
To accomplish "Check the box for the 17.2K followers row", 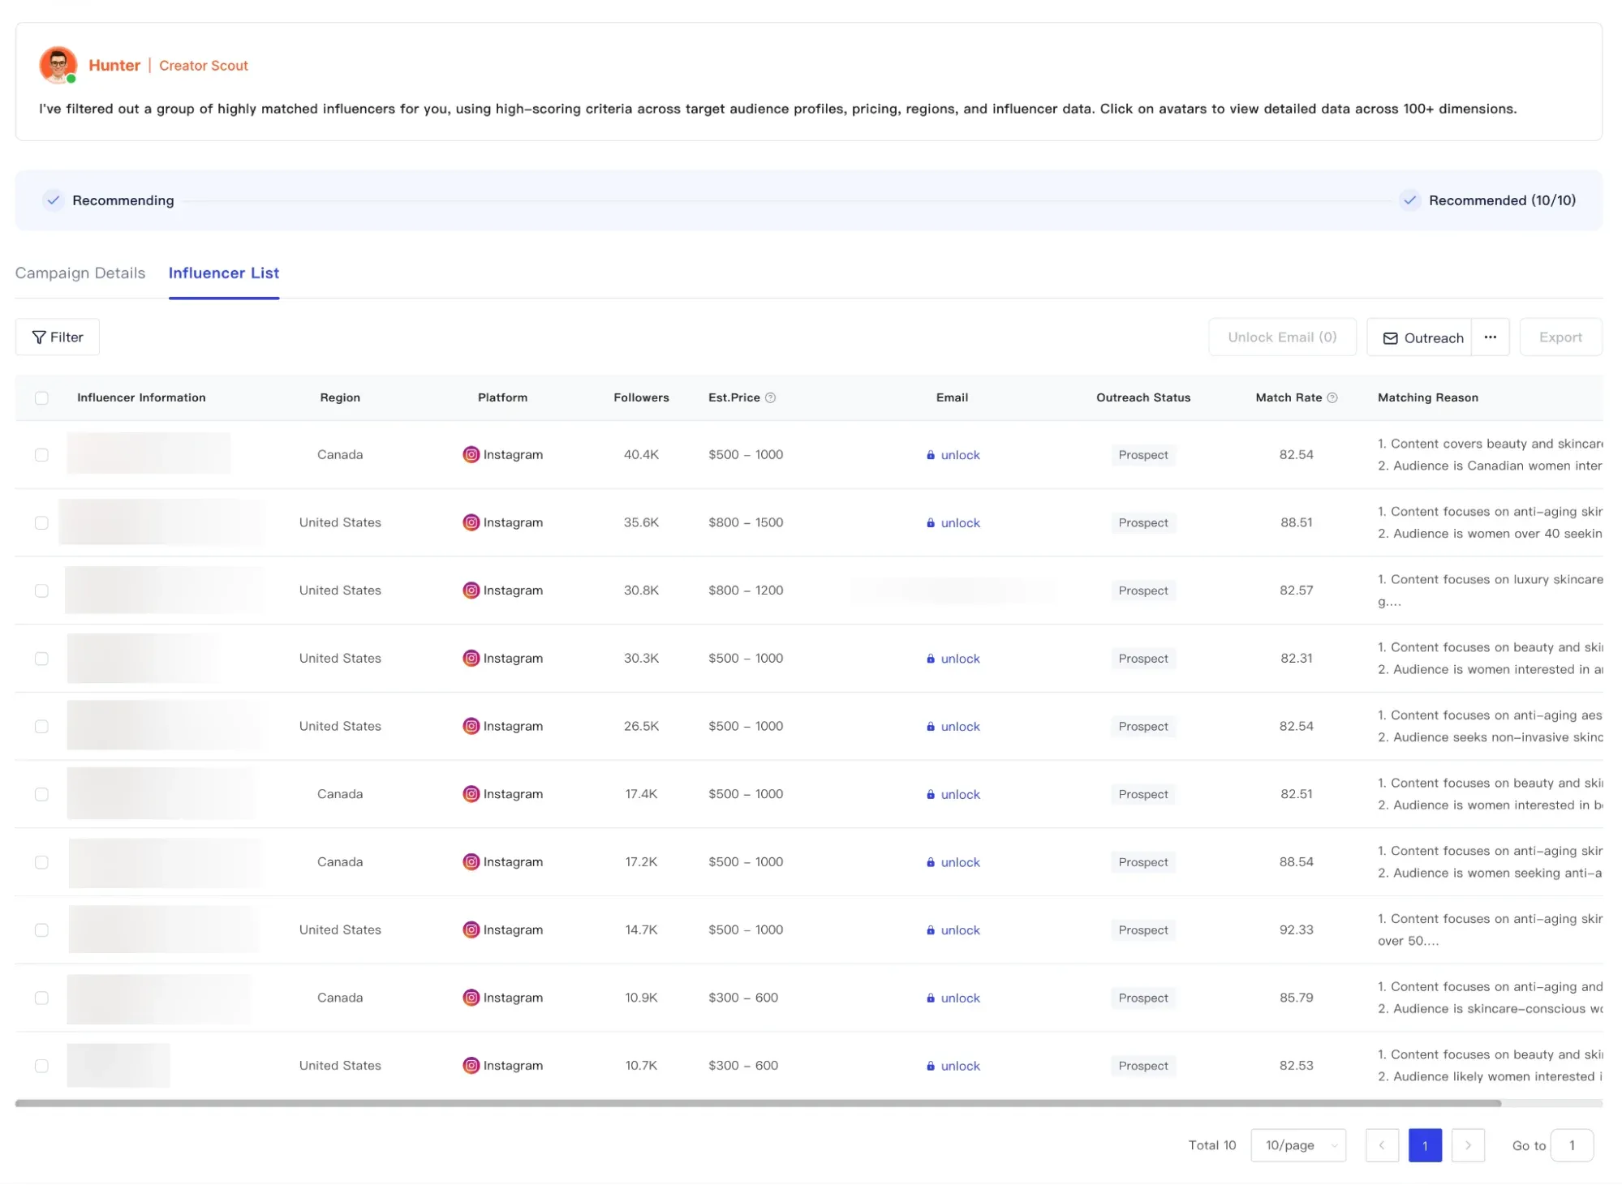I will tap(41, 861).
